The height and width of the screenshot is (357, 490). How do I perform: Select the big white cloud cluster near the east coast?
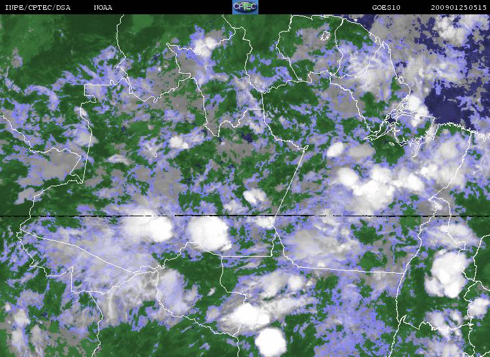(x=448, y=274)
